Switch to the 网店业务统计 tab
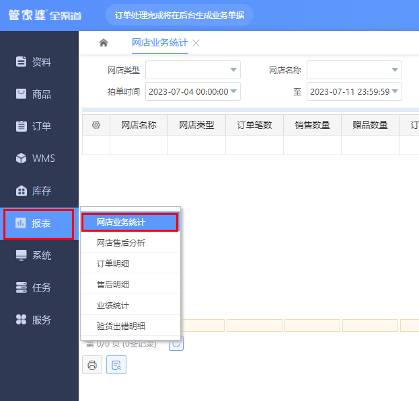 [160, 43]
